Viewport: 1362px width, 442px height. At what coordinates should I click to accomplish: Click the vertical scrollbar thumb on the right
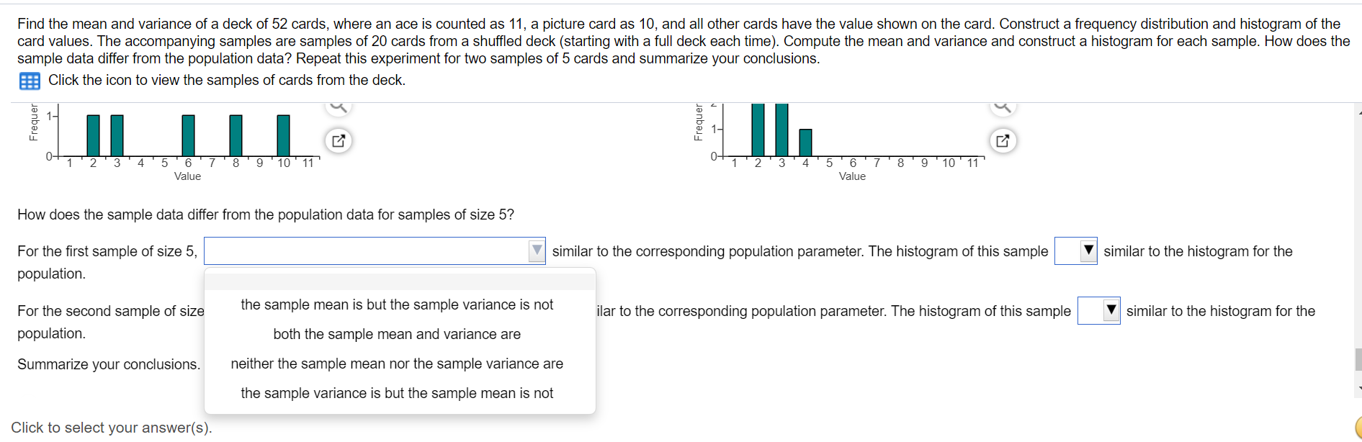(1358, 359)
